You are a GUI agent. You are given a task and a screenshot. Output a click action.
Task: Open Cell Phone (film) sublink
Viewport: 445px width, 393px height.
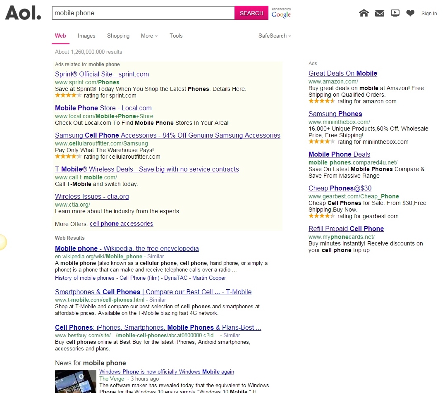139,278
